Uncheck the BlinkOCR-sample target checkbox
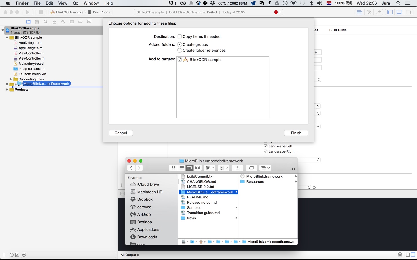Screen dimensions: 417x260 click(x=180, y=60)
